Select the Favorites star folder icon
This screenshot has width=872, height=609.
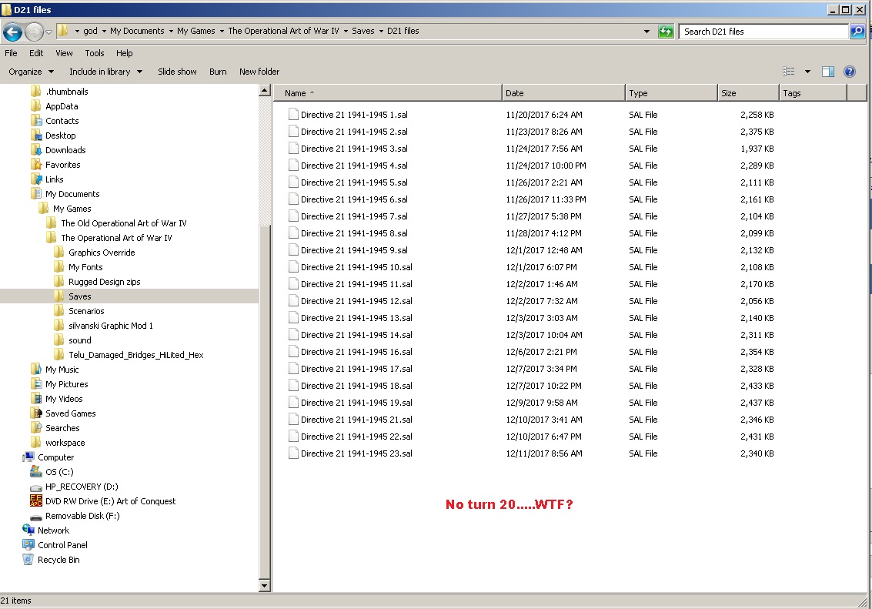click(35, 165)
